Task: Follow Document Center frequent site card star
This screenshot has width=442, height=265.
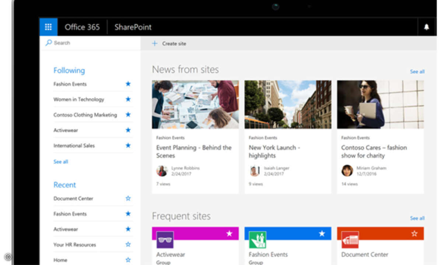Action: click(x=414, y=233)
